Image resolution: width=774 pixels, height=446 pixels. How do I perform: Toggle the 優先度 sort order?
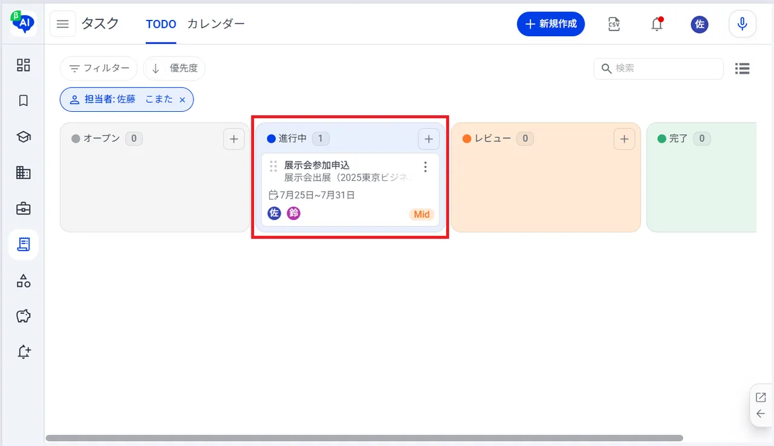(x=174, y=68)
